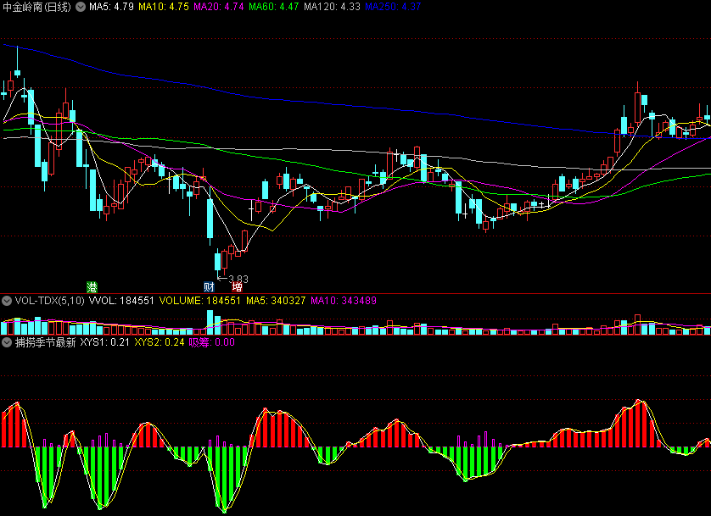Select the MA20: 4.74 label

pos(219,7)
